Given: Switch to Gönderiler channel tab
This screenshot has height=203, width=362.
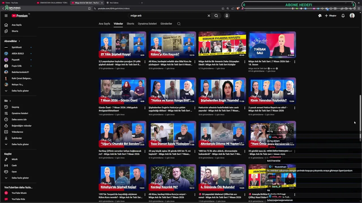Looking at the screenshot, I should coord(166,24).
